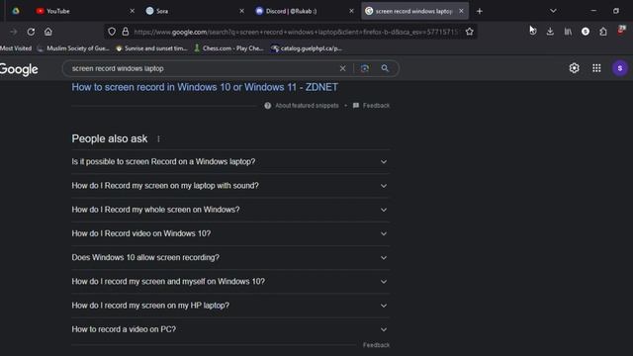Open the list all tabs dropdown
Image resolution: width=633 pixels, height=356 pixels.
pos(553,11)
